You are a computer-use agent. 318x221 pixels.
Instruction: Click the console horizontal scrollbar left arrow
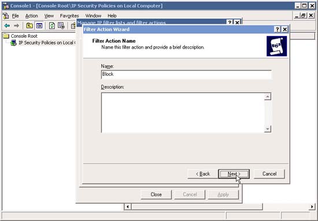pos(128,207)
